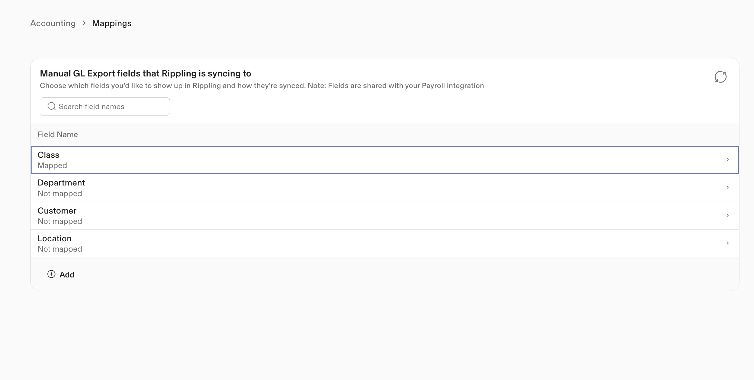
Task: Click the Customer field name
Action: pyautogui.click(x=57, y=211)
